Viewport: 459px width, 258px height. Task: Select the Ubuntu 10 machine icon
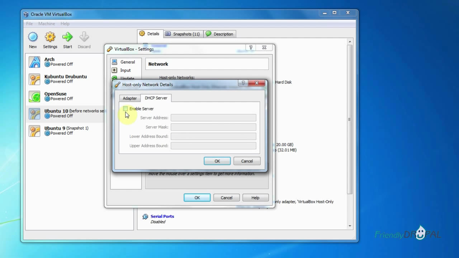tap(35, 114)
